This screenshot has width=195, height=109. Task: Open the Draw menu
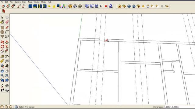click(24, 2)
